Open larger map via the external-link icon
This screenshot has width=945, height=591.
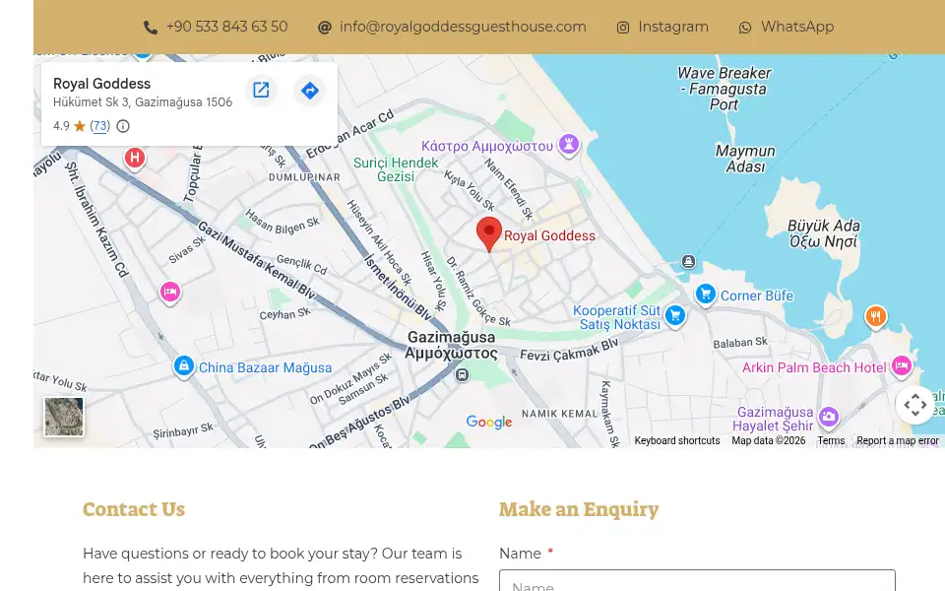261,91
